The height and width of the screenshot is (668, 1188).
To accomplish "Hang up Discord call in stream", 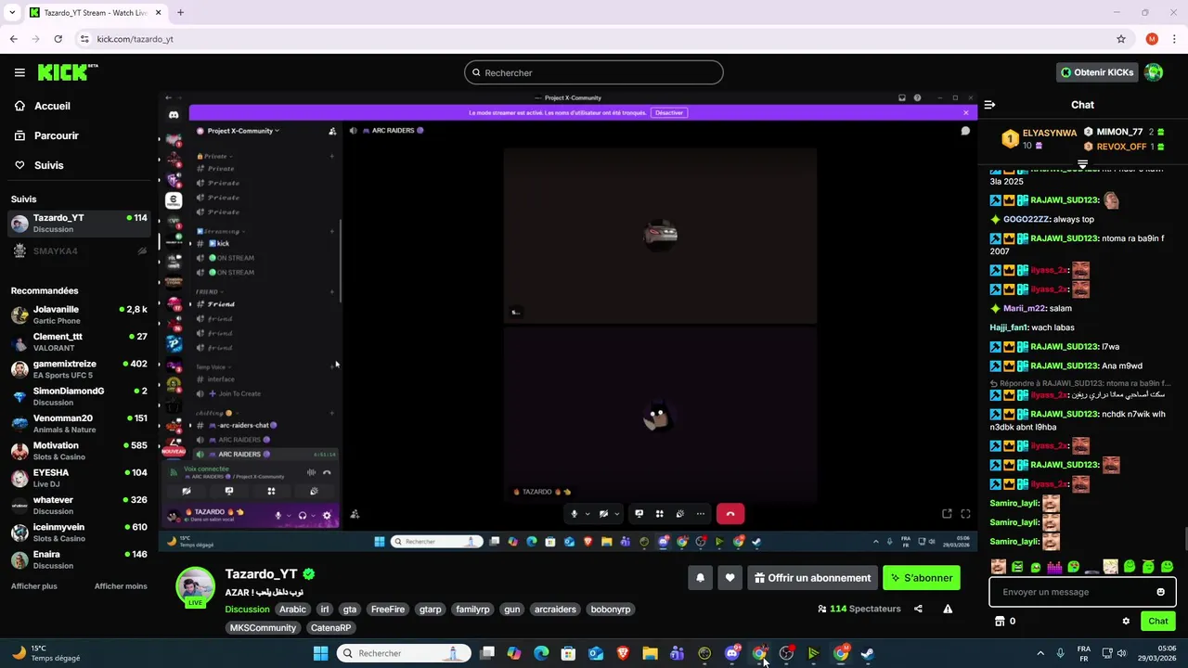I will [x=730, y=513].
